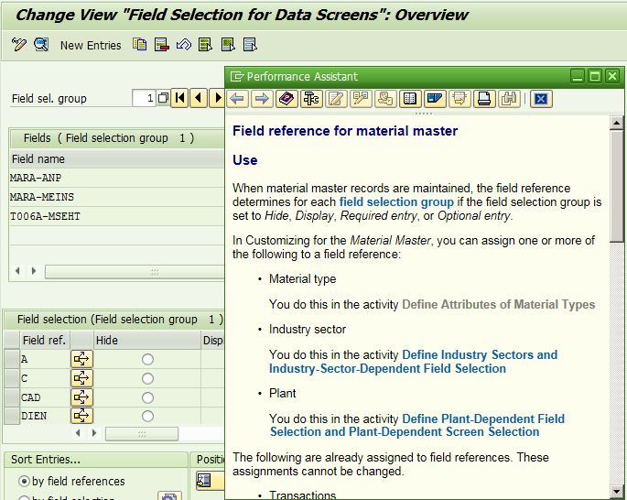
Task: Click the speech bubble icon in the Assistant toolbar
Action: (361, 99)
